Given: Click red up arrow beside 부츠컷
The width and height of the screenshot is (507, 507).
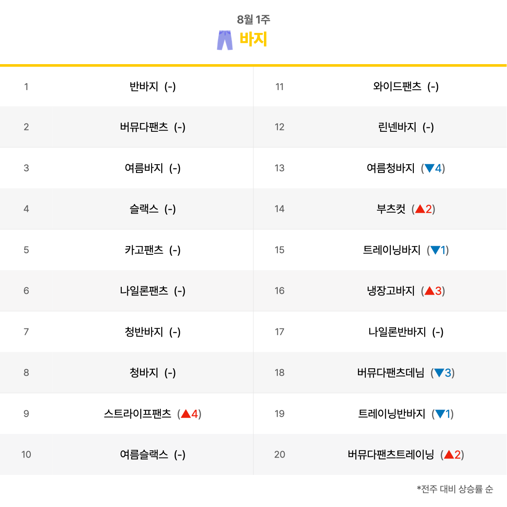Looking at the screenshot, I should (x=420, y=209).
